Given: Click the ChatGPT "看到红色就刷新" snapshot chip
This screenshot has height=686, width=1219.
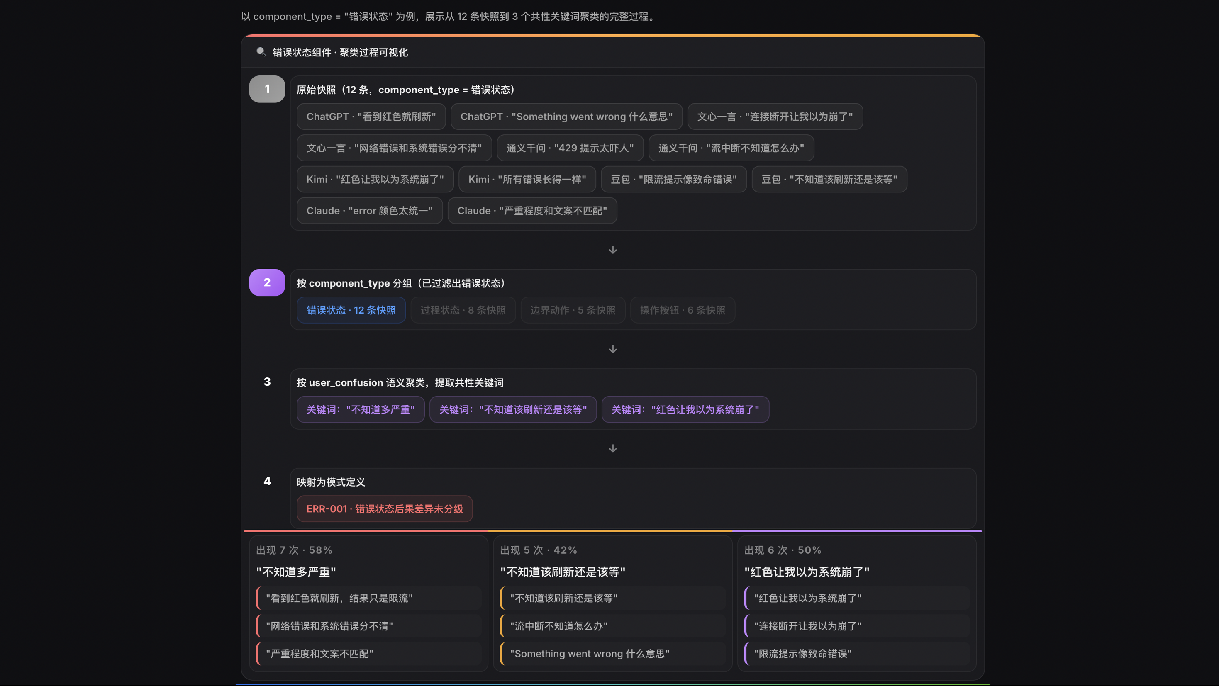Looking at the screenshot, I should coord(371,117).
